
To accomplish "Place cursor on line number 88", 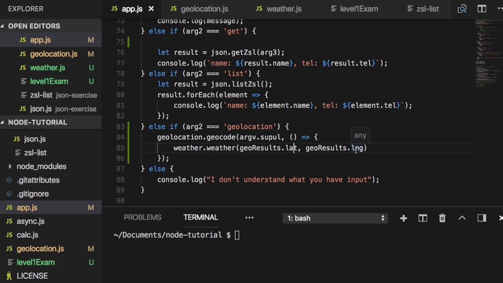I will [120, 180].
